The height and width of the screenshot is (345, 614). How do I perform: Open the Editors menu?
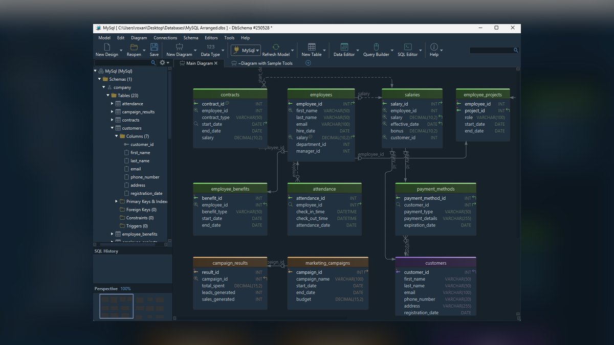pos(211,38)
